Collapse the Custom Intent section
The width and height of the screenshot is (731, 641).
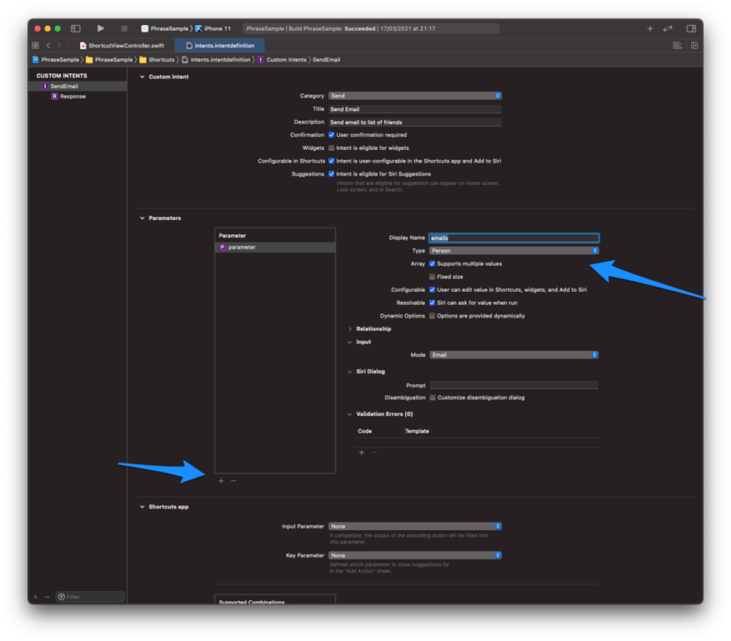(142, 76)
